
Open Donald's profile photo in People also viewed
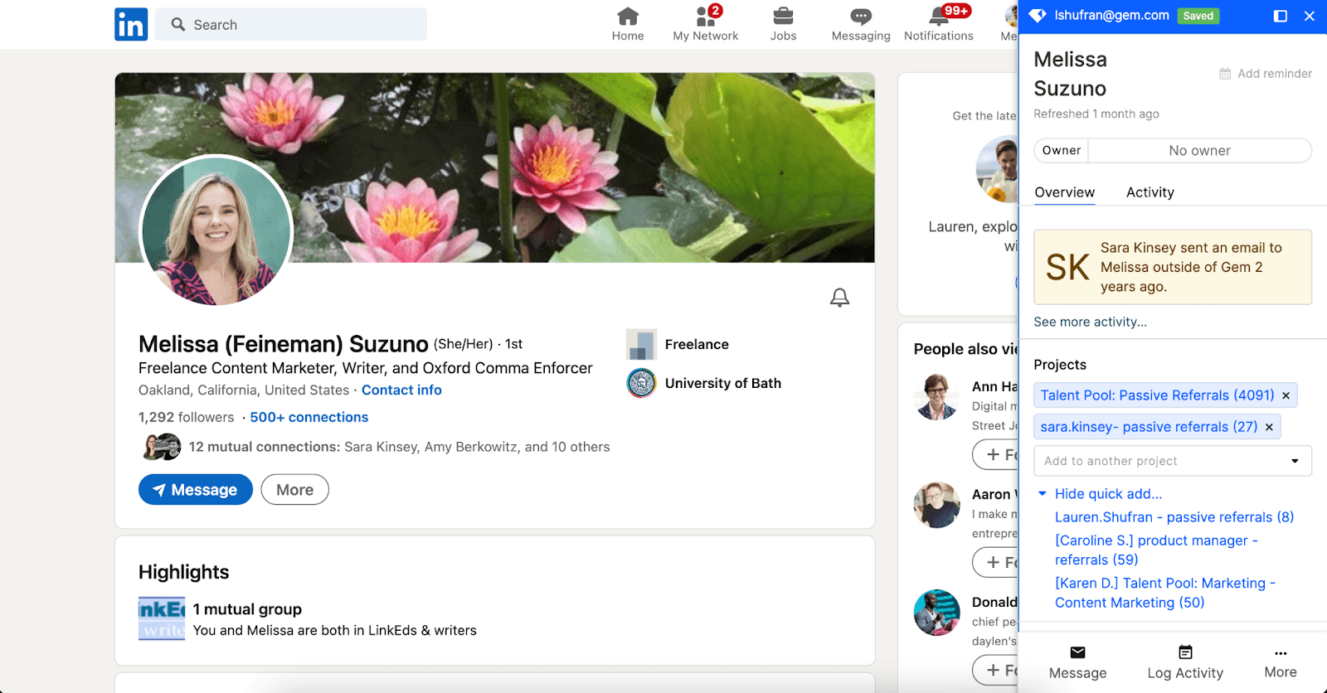pos(937,613)
